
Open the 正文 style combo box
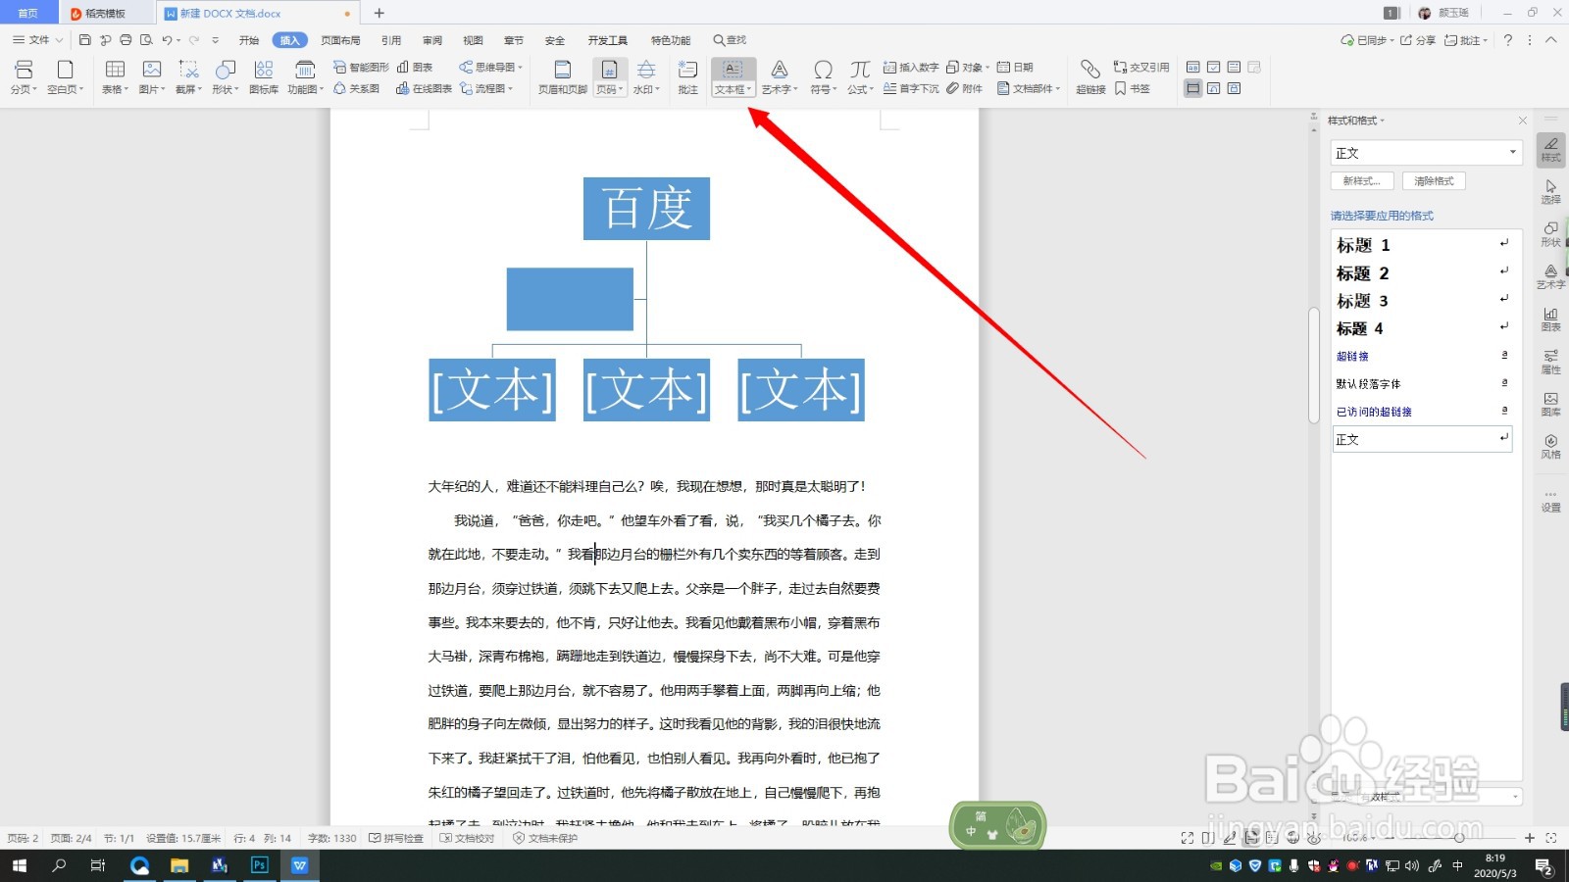coord(1426,153)
